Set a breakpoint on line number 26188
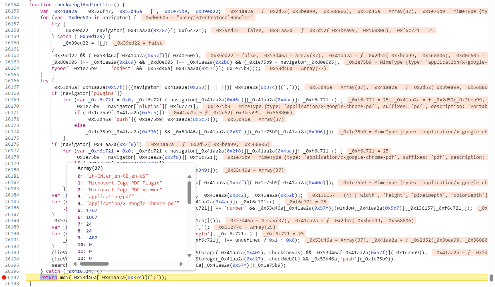Viewport: 495px width, 287px height. pyautogui.click(x=12, y=220)
